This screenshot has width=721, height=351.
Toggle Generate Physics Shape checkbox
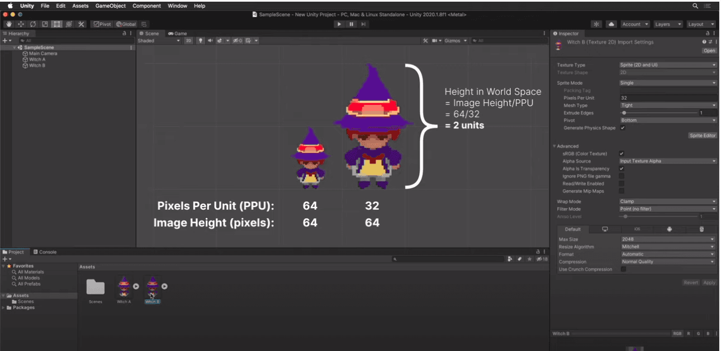pyautogui.click(x=623, y=128)
